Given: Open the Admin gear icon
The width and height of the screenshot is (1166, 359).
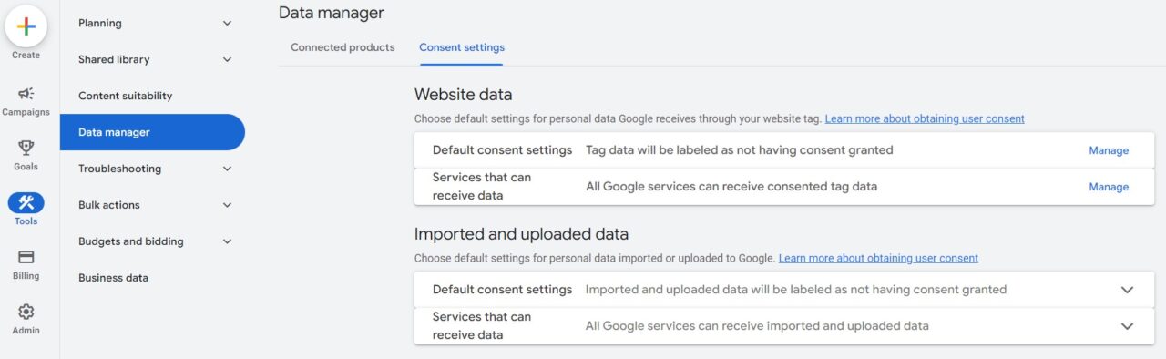Looking at the screenshot, I should point(26,313).
